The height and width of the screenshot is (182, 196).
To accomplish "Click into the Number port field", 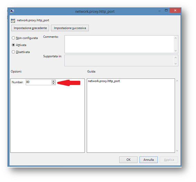I will click(x=39, y=82).
